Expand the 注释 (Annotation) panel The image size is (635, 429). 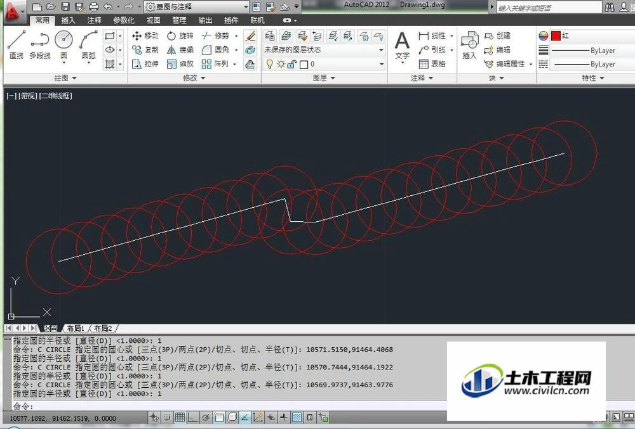click(422, 78)
